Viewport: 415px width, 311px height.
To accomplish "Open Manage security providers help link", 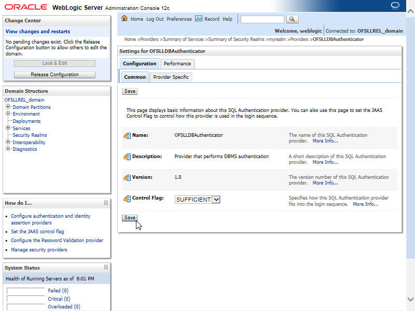I will [39, 250].
